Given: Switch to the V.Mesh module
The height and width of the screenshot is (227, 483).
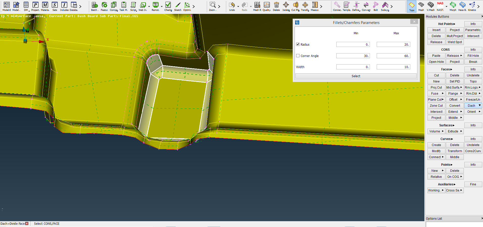Looking at the screenshot, I should coord(430,7).
